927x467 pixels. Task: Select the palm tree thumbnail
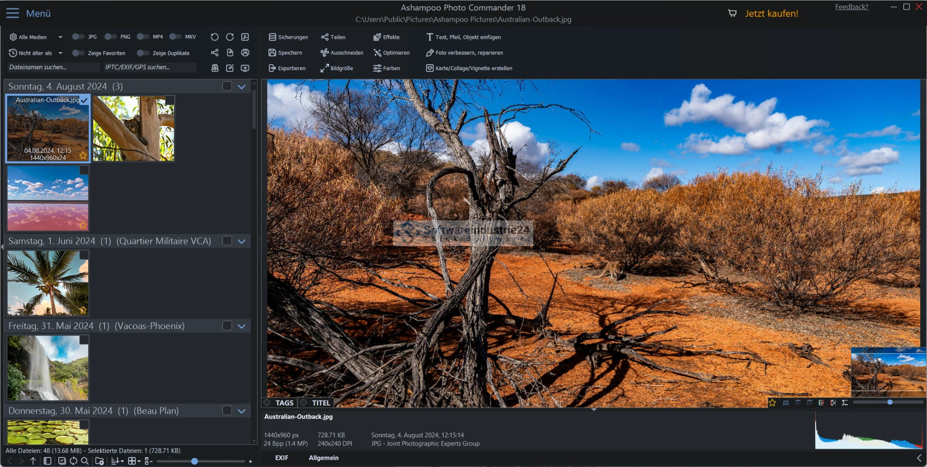pyautogui.click(x=48, y=283)
